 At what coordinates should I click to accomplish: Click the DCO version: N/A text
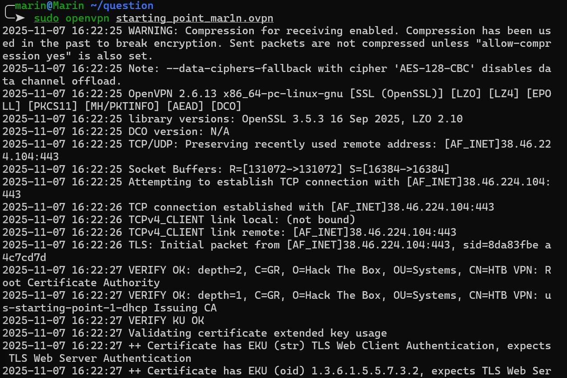pos(178,131)
